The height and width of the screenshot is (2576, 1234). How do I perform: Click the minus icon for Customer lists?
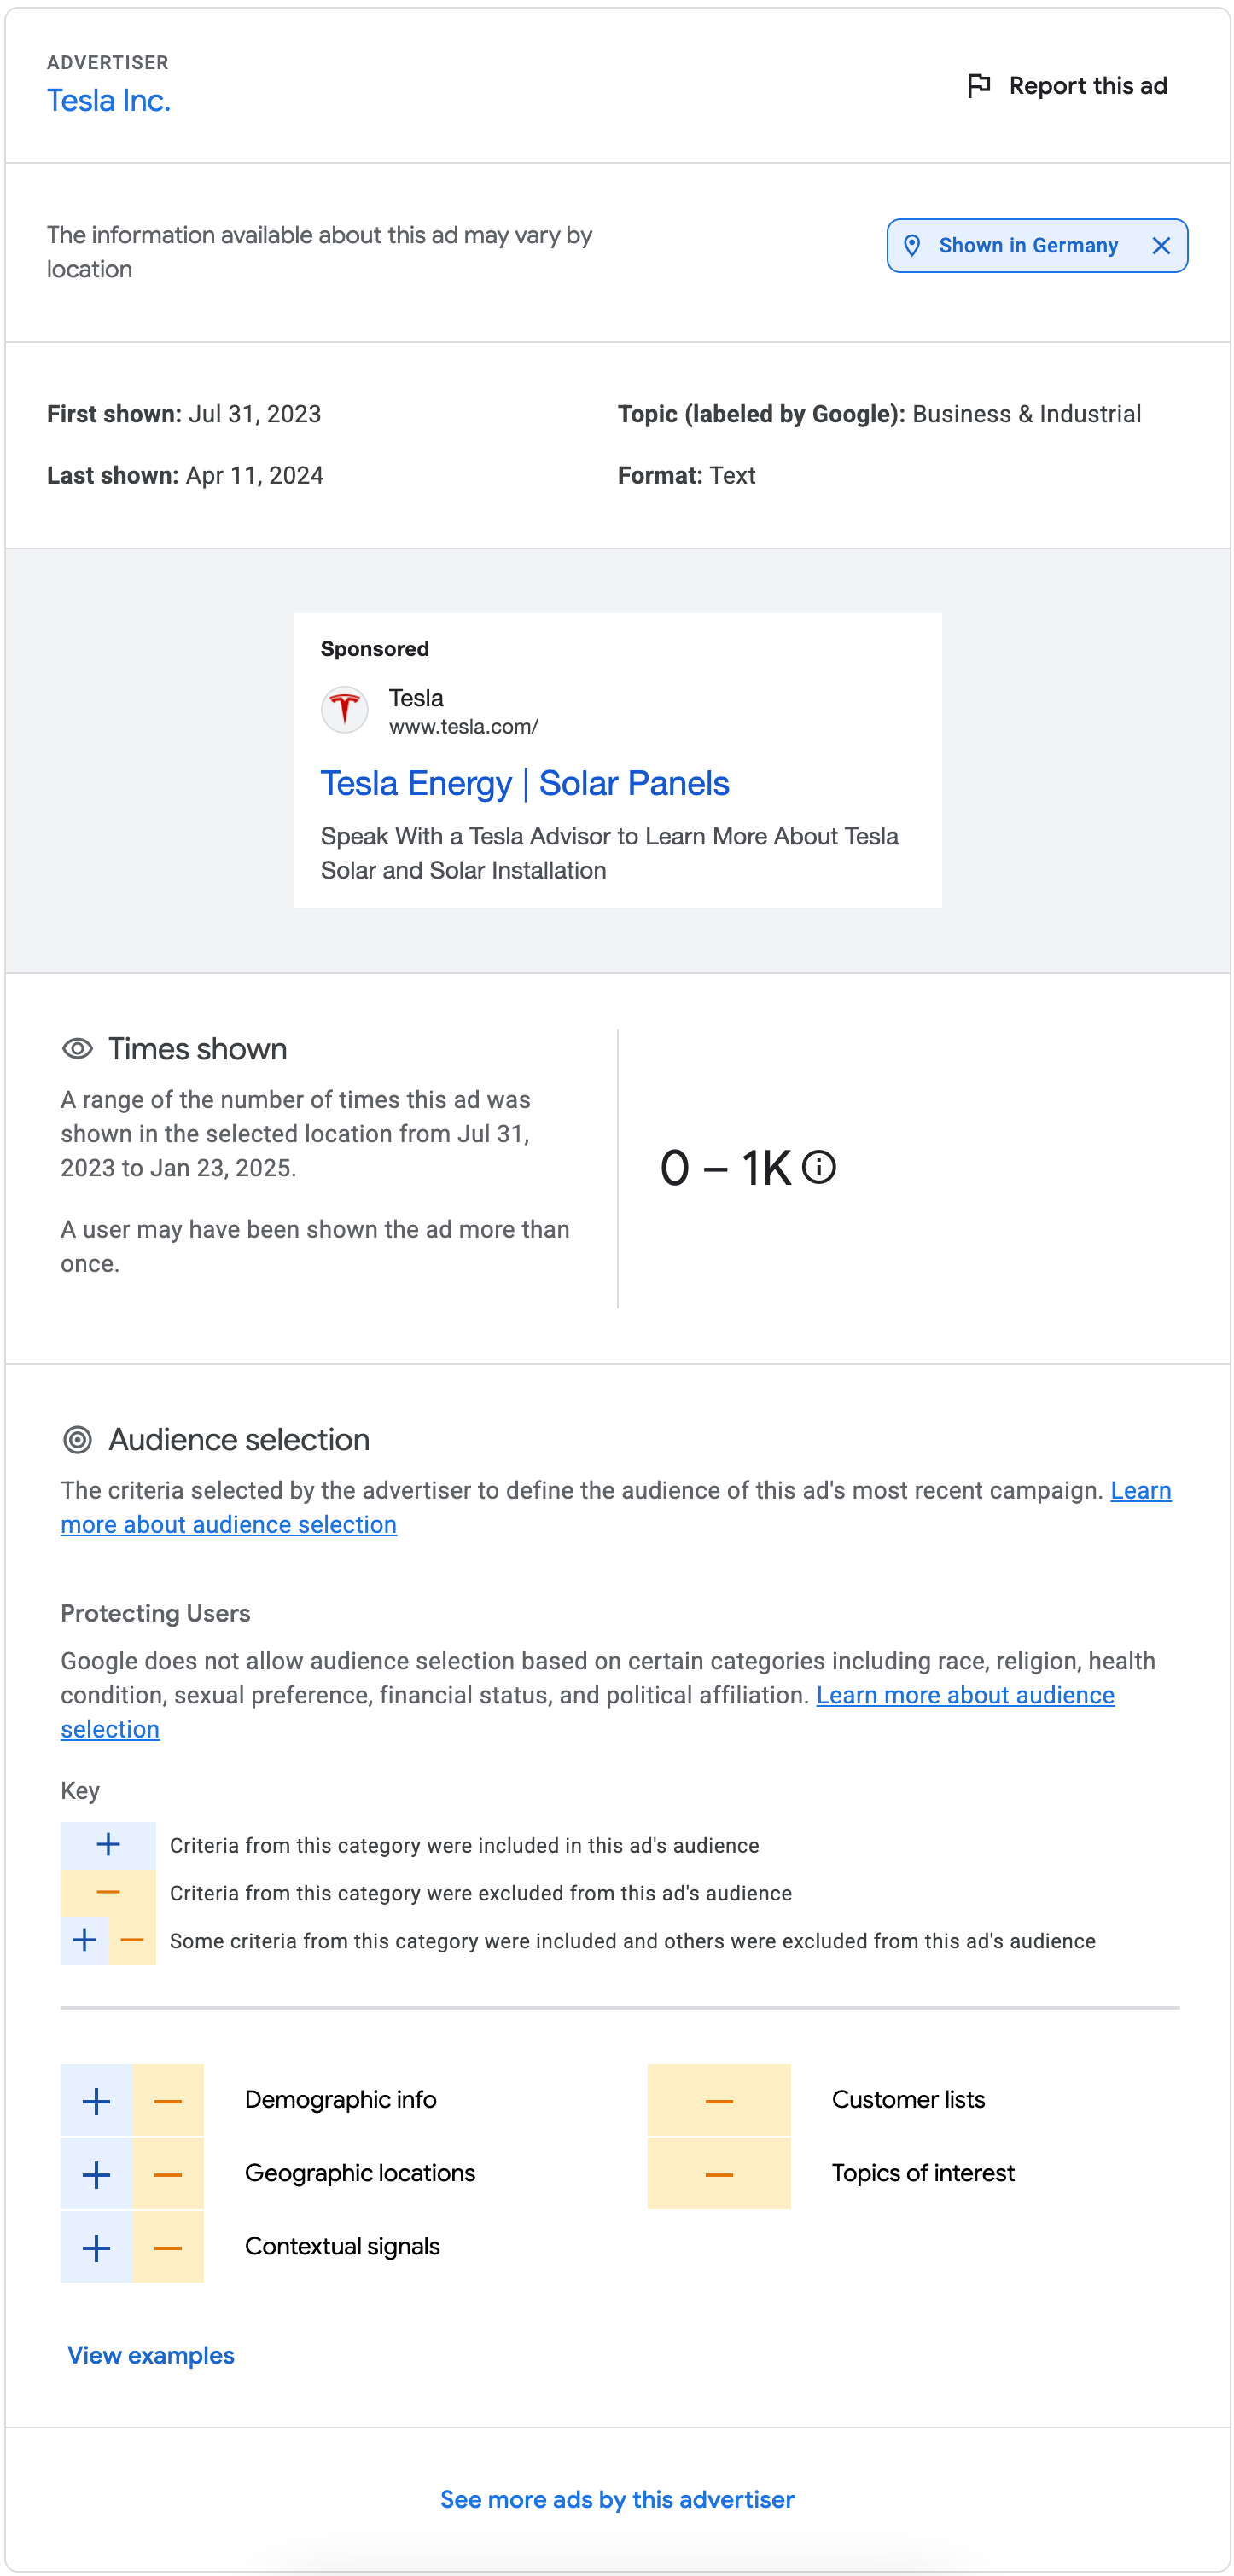click(x=719, y=2101)
